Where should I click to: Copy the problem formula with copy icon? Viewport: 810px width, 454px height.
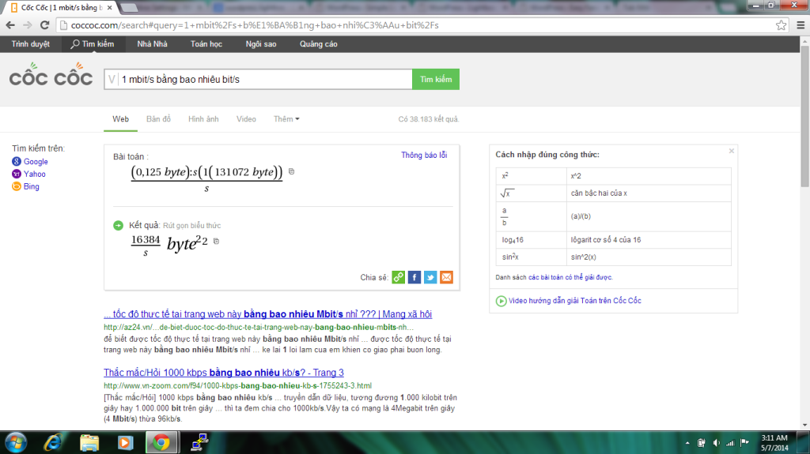pyautogui.click(x=291, y=171)
